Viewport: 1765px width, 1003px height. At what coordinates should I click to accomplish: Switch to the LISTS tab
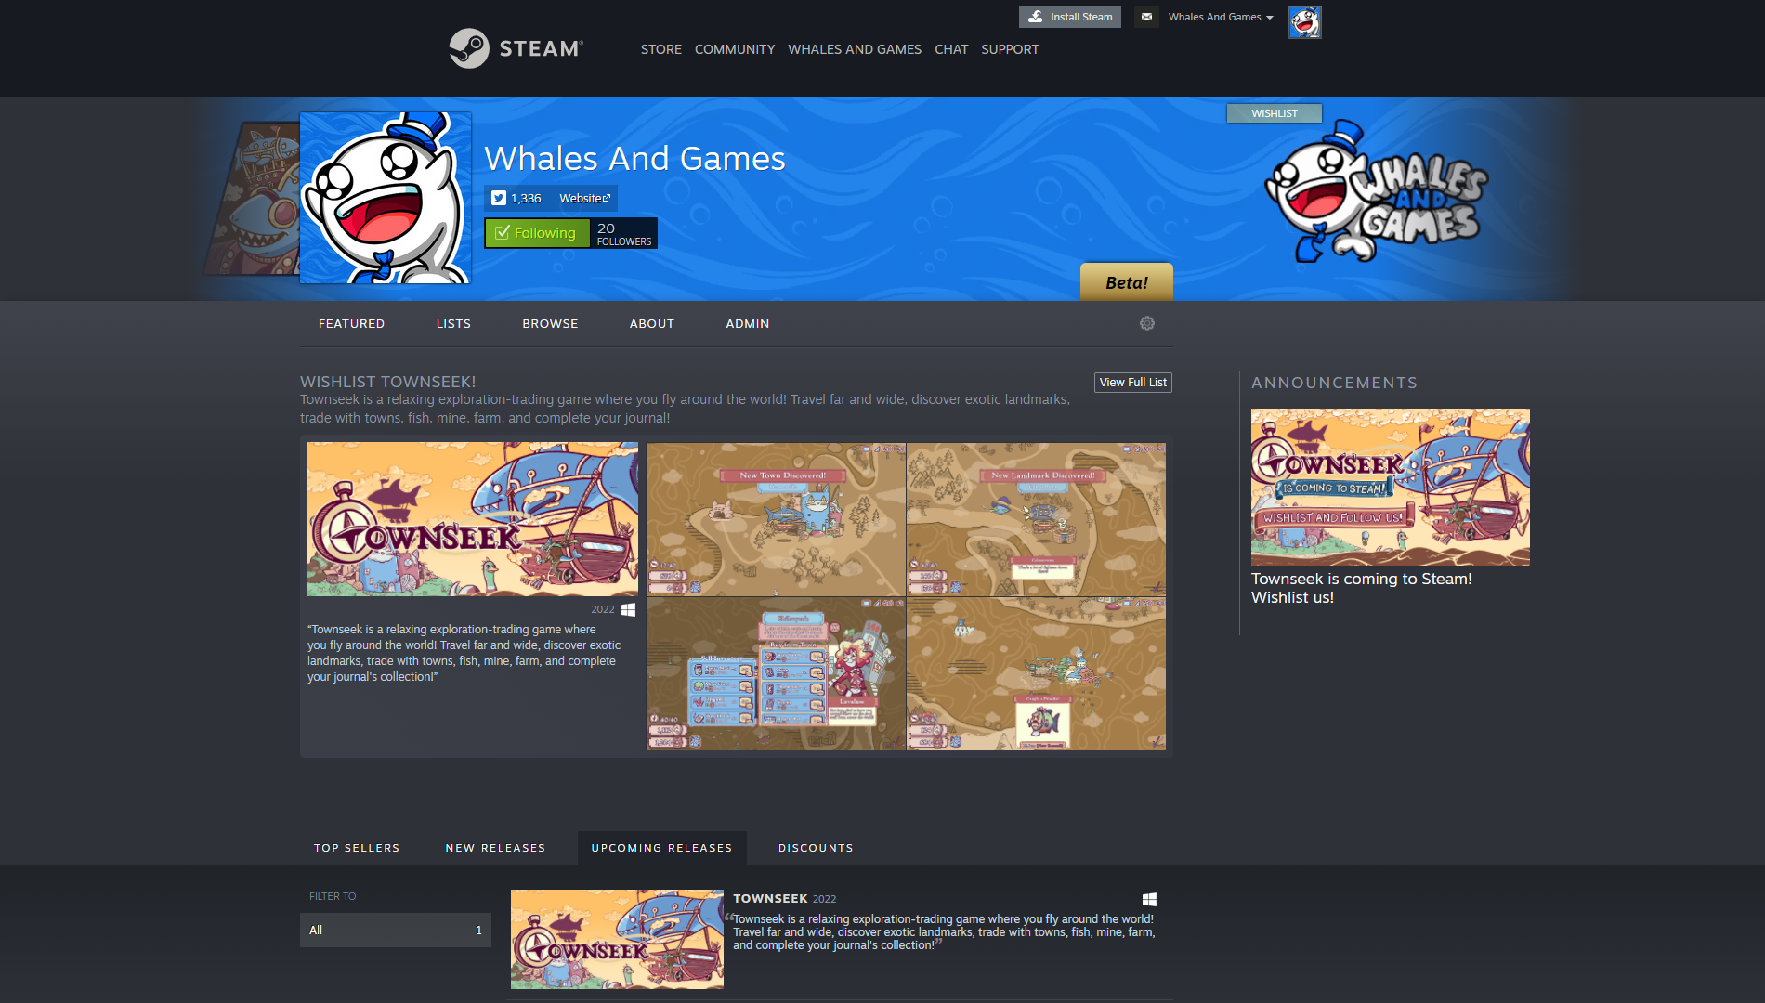point(453,323)
